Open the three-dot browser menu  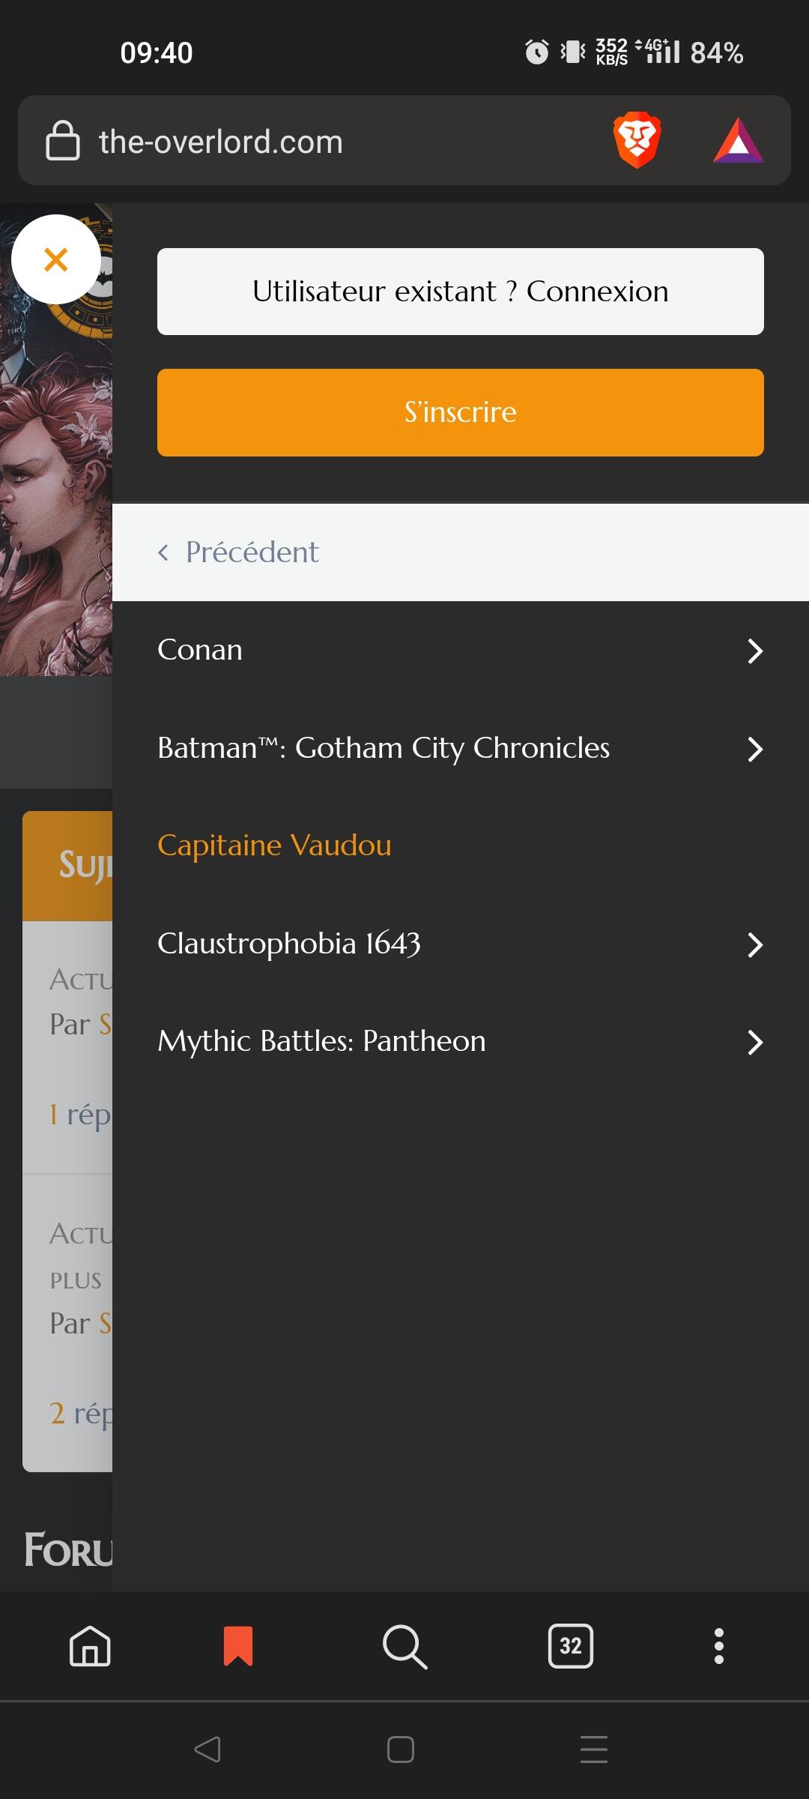[719, 1646]
